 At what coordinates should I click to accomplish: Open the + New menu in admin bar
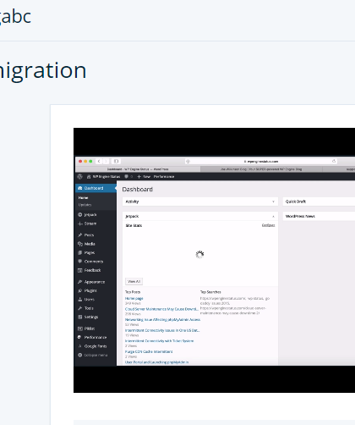[144, 177]
